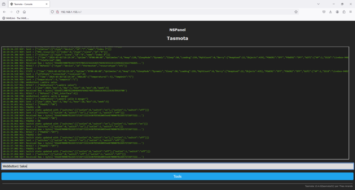Click the browser Forward arrow
355x190 pixels.
coord(11,12)
